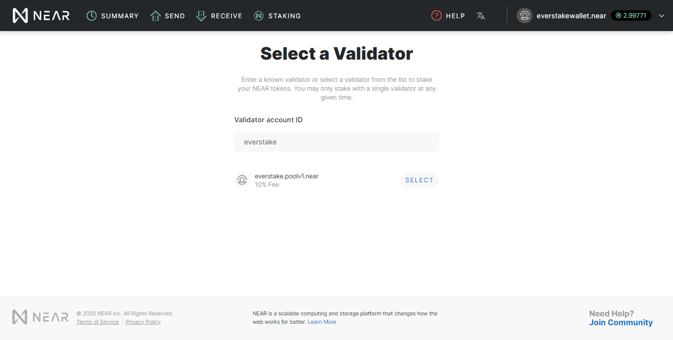Click the Staking circle icon

(259, 16)
